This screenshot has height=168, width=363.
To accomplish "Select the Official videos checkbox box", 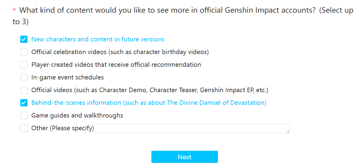I will tap(24, 90).
